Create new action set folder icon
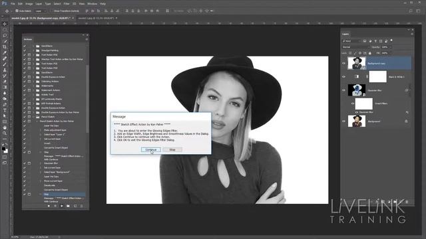This screenshot has height=239, width=426. pyautogui.click(x=68, y=206)
